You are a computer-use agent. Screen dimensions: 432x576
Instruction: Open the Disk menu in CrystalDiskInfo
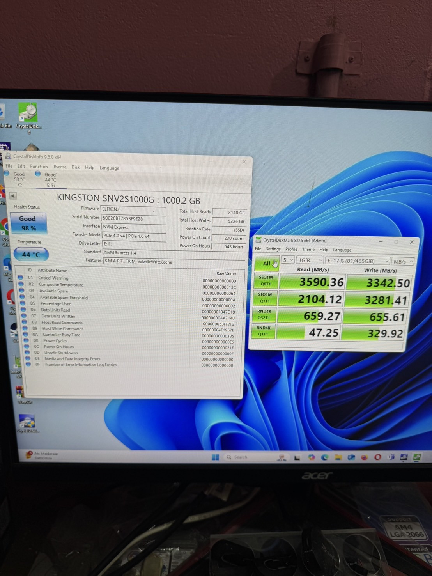76,167
